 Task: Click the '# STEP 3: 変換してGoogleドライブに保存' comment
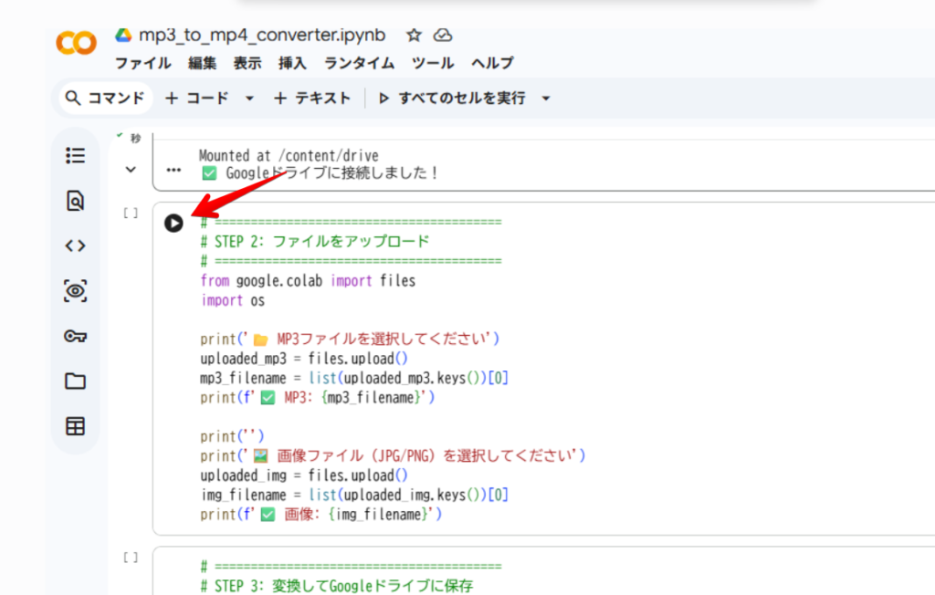[337, 586]
